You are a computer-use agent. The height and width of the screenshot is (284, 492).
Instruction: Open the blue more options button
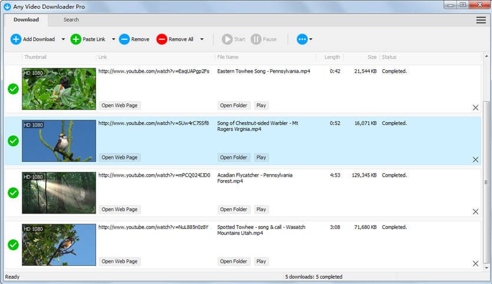[x=302, y=39]
